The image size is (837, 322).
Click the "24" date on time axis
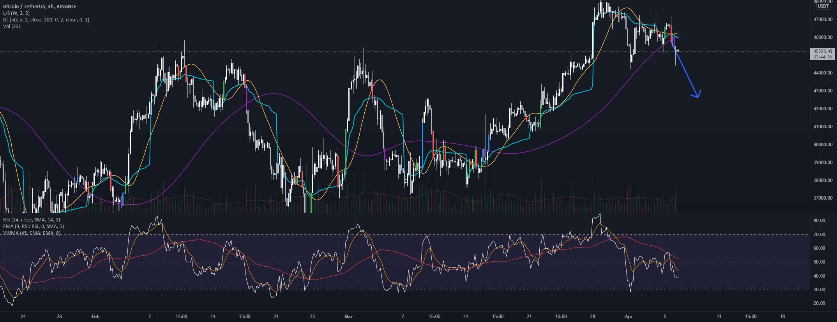(x=23, y=317)
